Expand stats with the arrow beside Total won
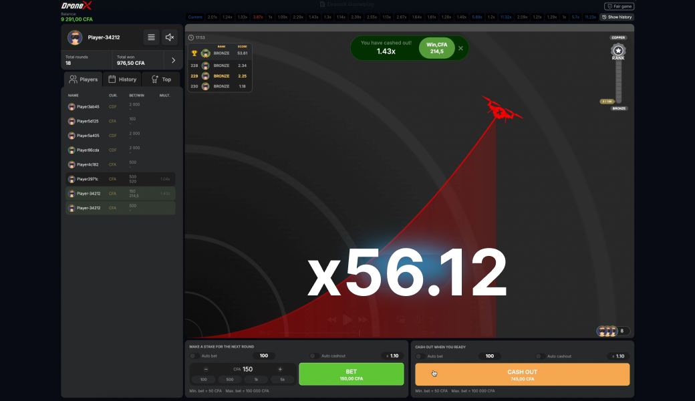The image size is (695, 401). click(x=172, y=59)
